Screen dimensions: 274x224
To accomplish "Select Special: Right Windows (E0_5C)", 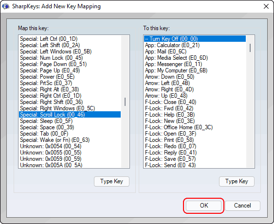I will pos(70,108).
